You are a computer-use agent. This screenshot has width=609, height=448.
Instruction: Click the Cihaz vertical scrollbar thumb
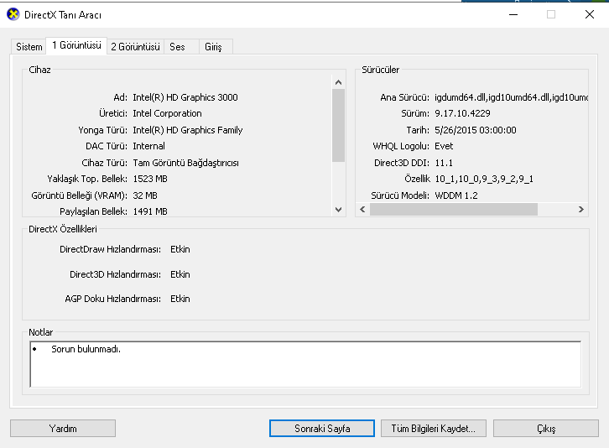338,126
